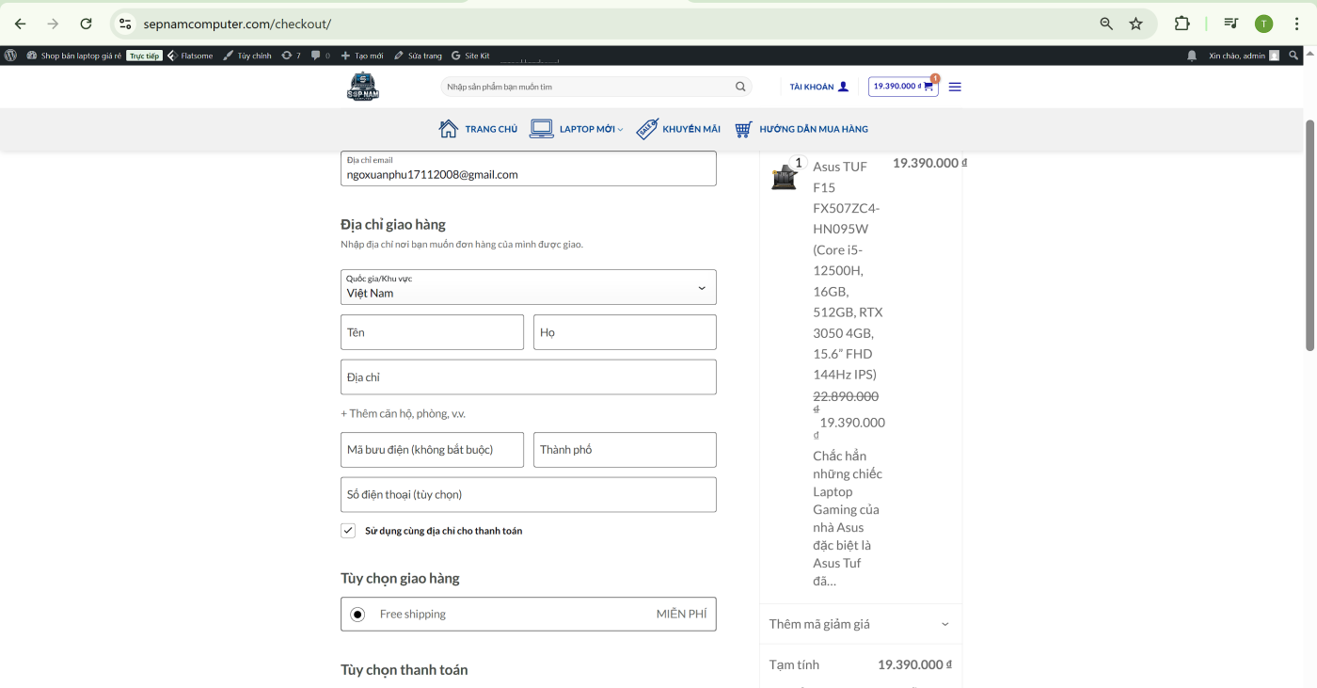Click the admin avatar next to Xin chào
This screenshot has width=1317, height=688.
click(1274, 56)
